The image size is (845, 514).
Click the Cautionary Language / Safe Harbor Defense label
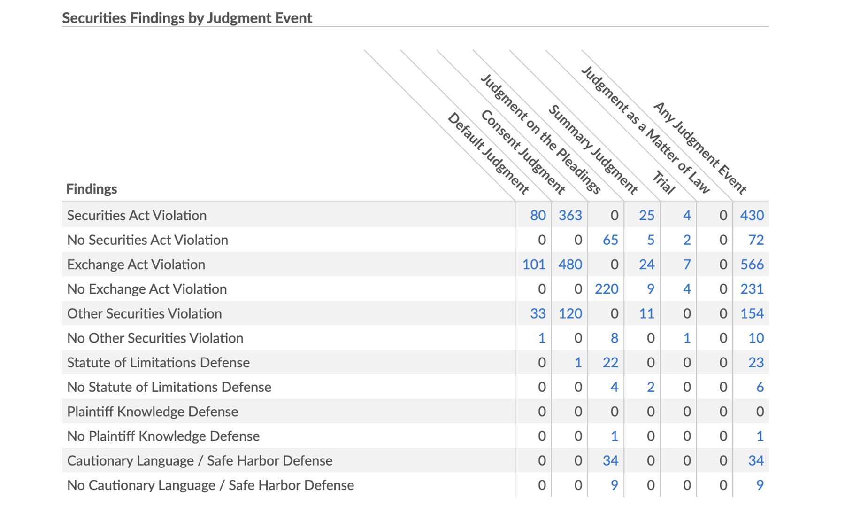click(x=200, y=460)
